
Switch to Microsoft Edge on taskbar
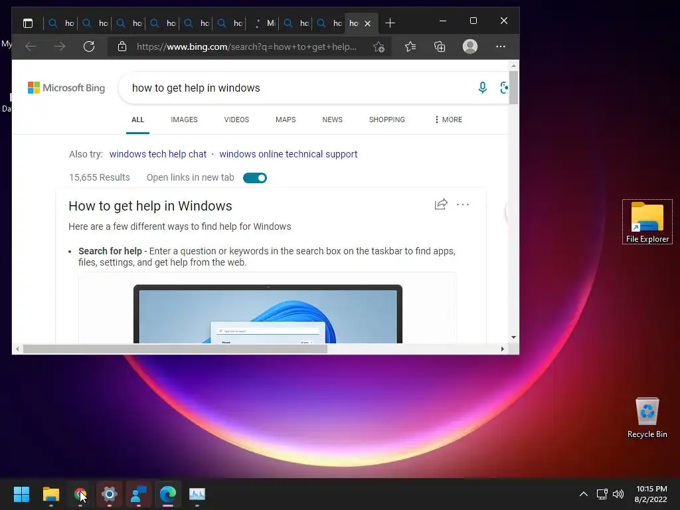coord(168,494)
